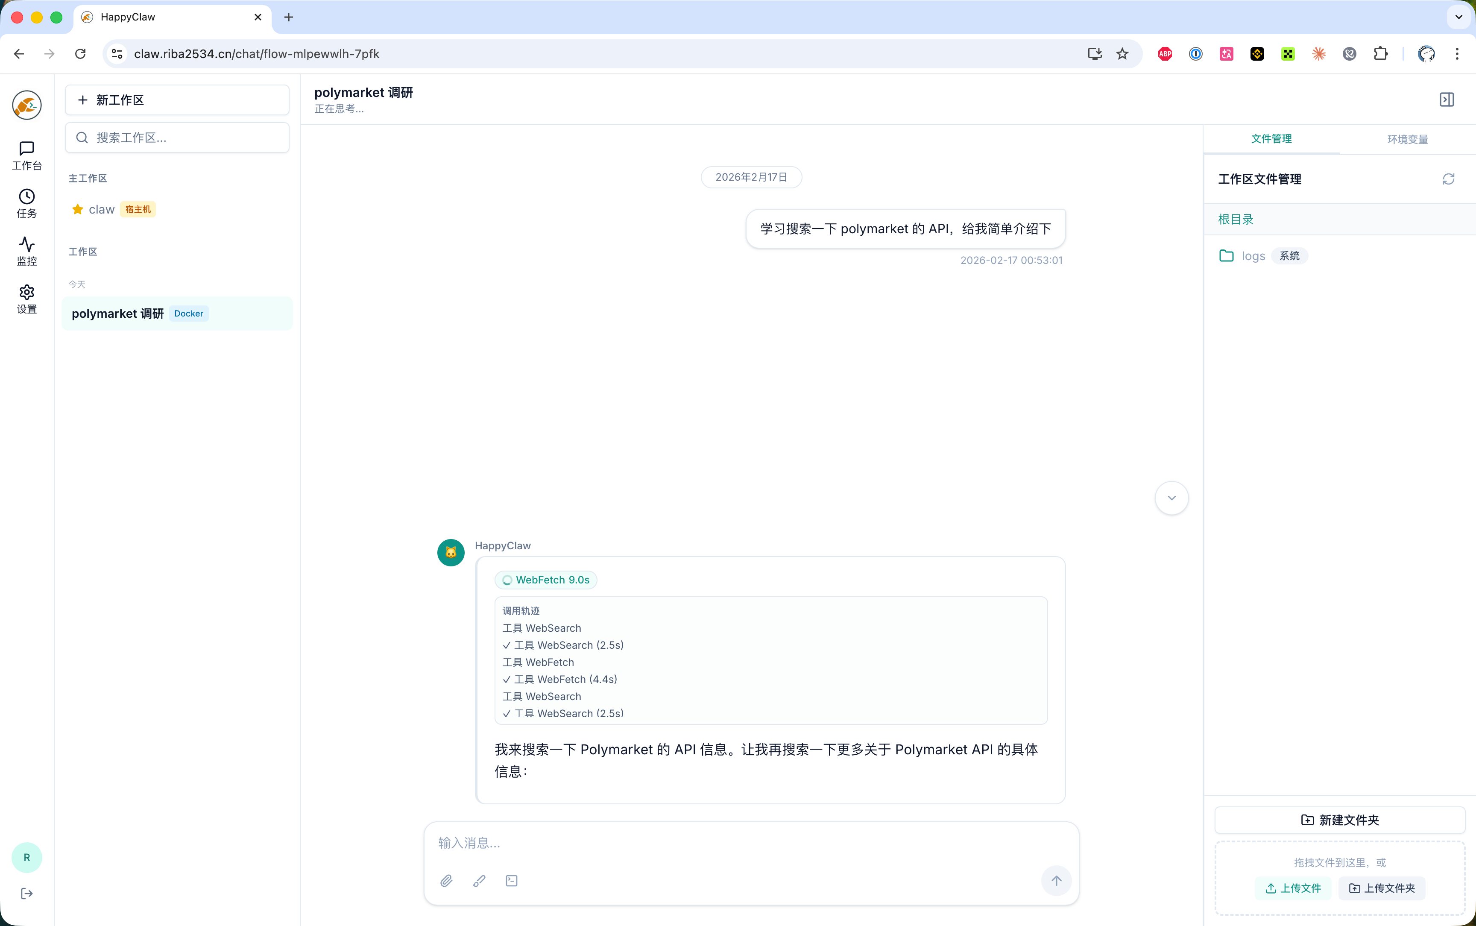
Task: Create a new folder with 新建文件夹
Action: click(1339, 820)
